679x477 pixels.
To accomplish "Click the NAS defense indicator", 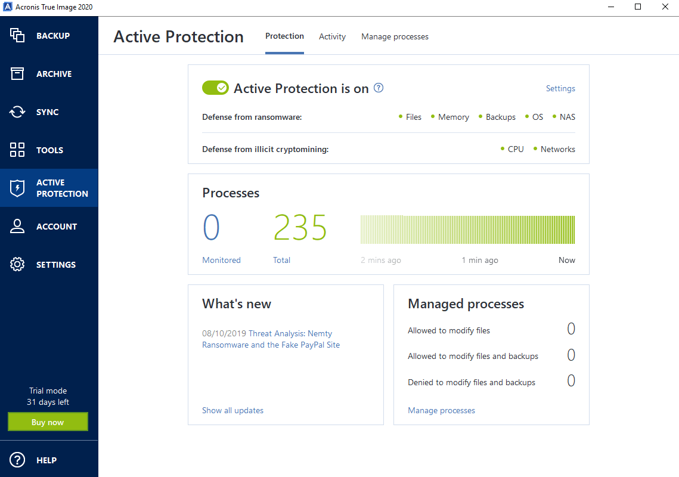I will 564,117.
